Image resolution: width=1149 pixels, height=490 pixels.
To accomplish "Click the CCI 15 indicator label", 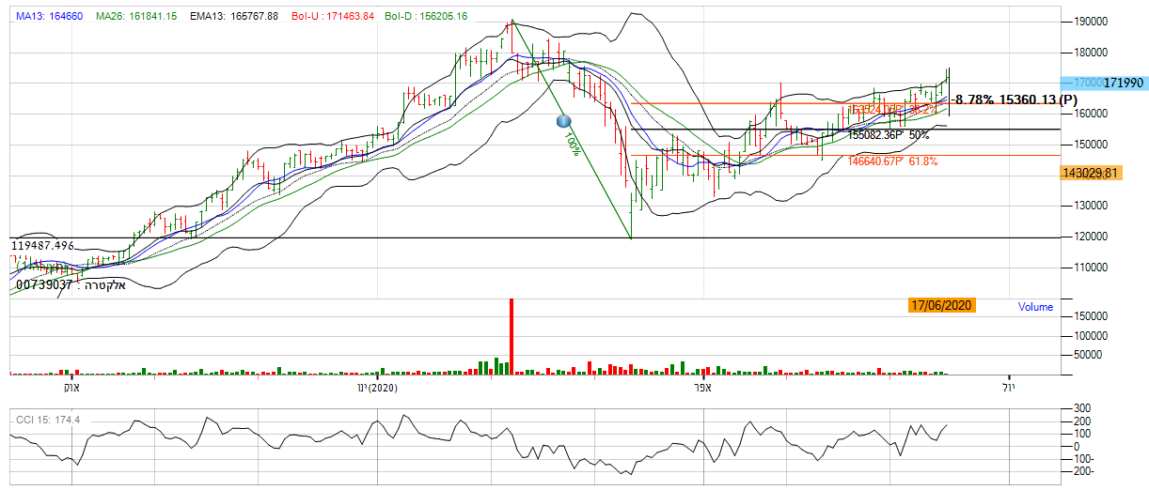I will 46,419.
